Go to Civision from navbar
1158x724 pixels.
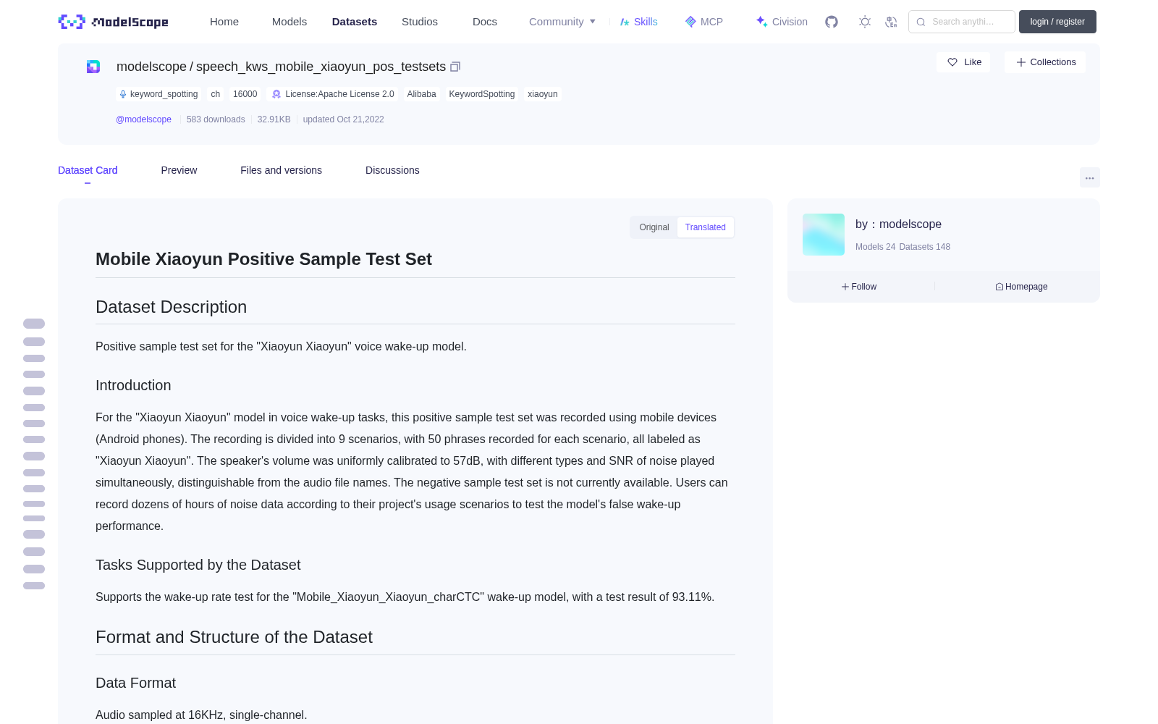(782, 22)
